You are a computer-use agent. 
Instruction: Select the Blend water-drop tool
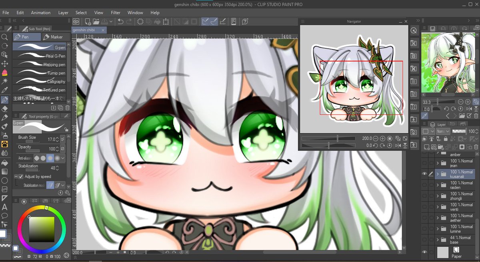tap(4, 153)
